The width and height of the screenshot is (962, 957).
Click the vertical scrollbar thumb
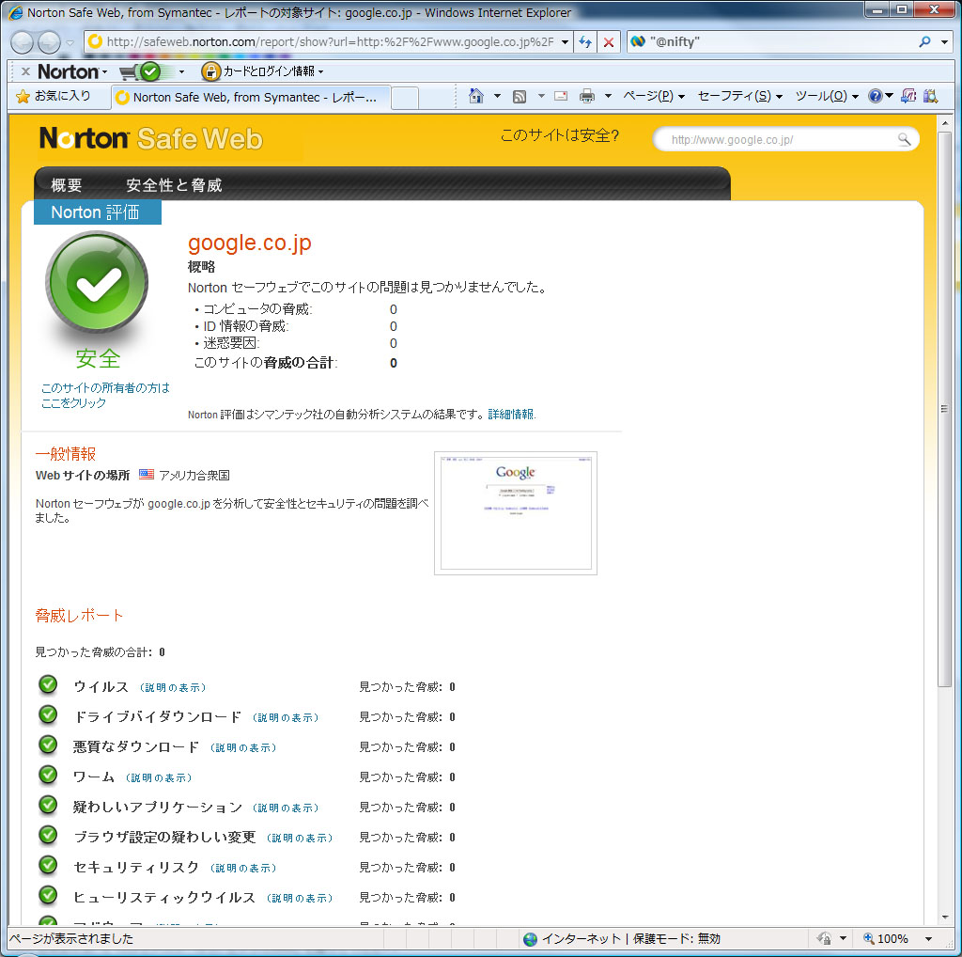(x=945, y=408)
